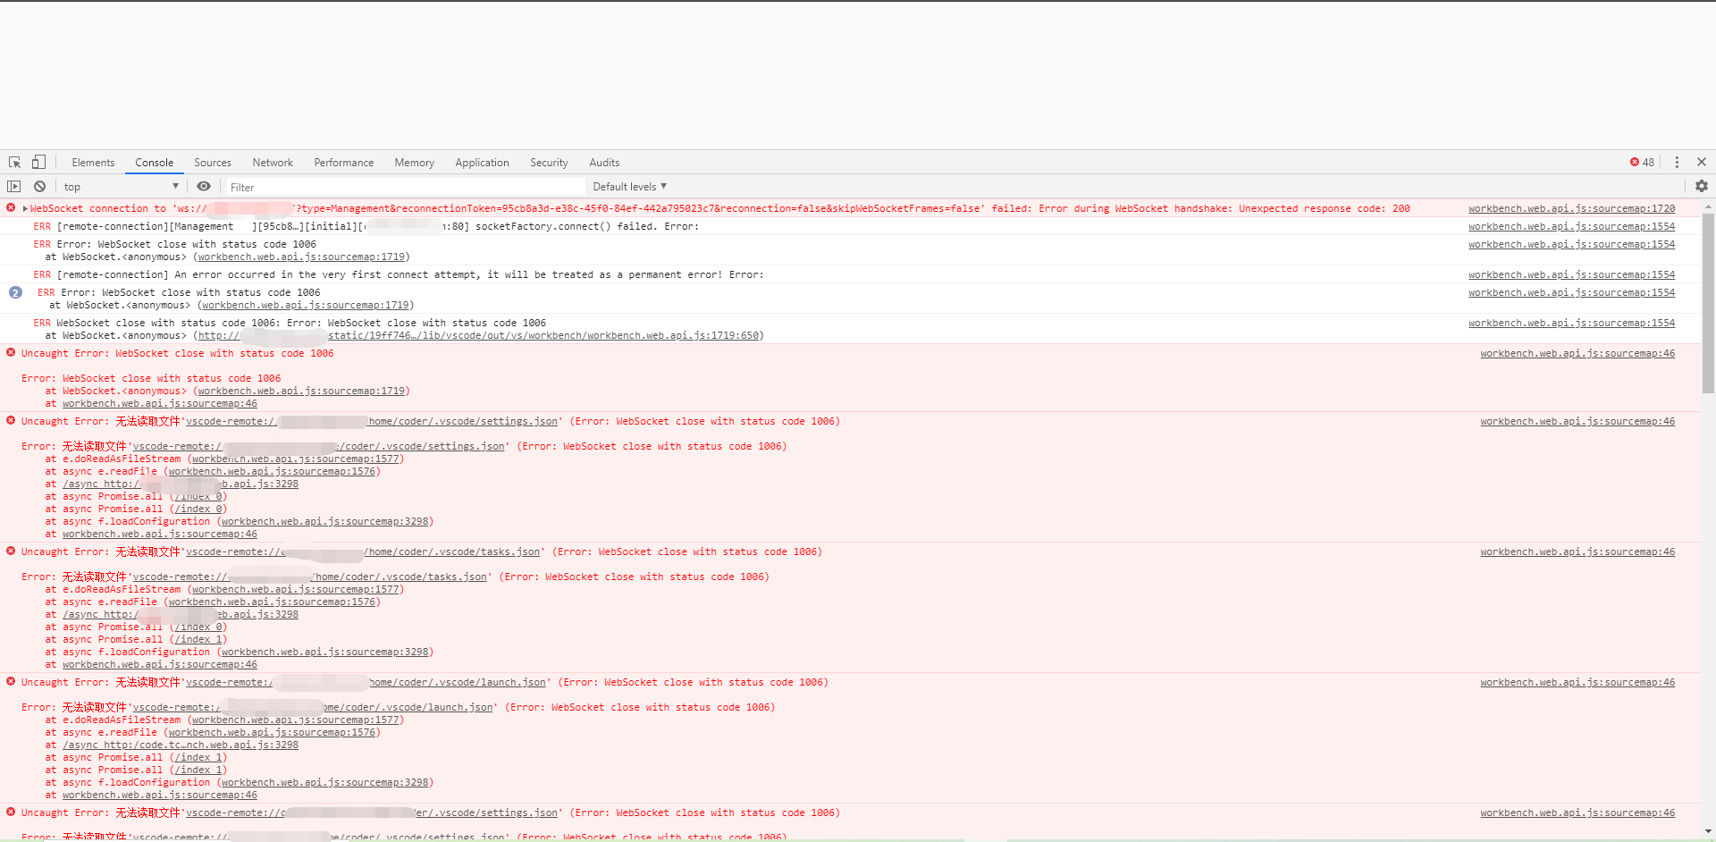
Task: Open console settings gear
Action: (1702, 186)
